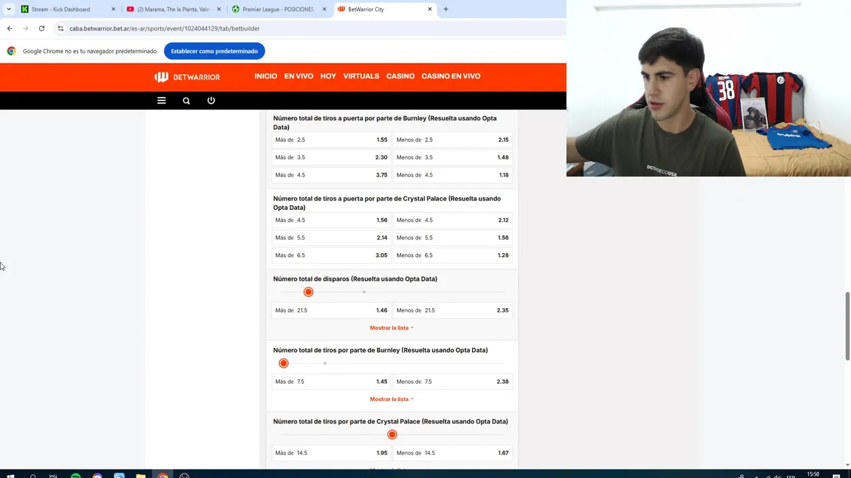Switch to Premier League POSICIONES tab
This screenshot has width=851, height=478.
click(x=279, y=9)
